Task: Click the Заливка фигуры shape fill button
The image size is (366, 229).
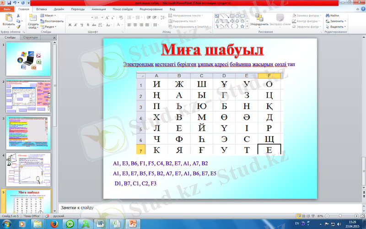Action: coord(307,16)
